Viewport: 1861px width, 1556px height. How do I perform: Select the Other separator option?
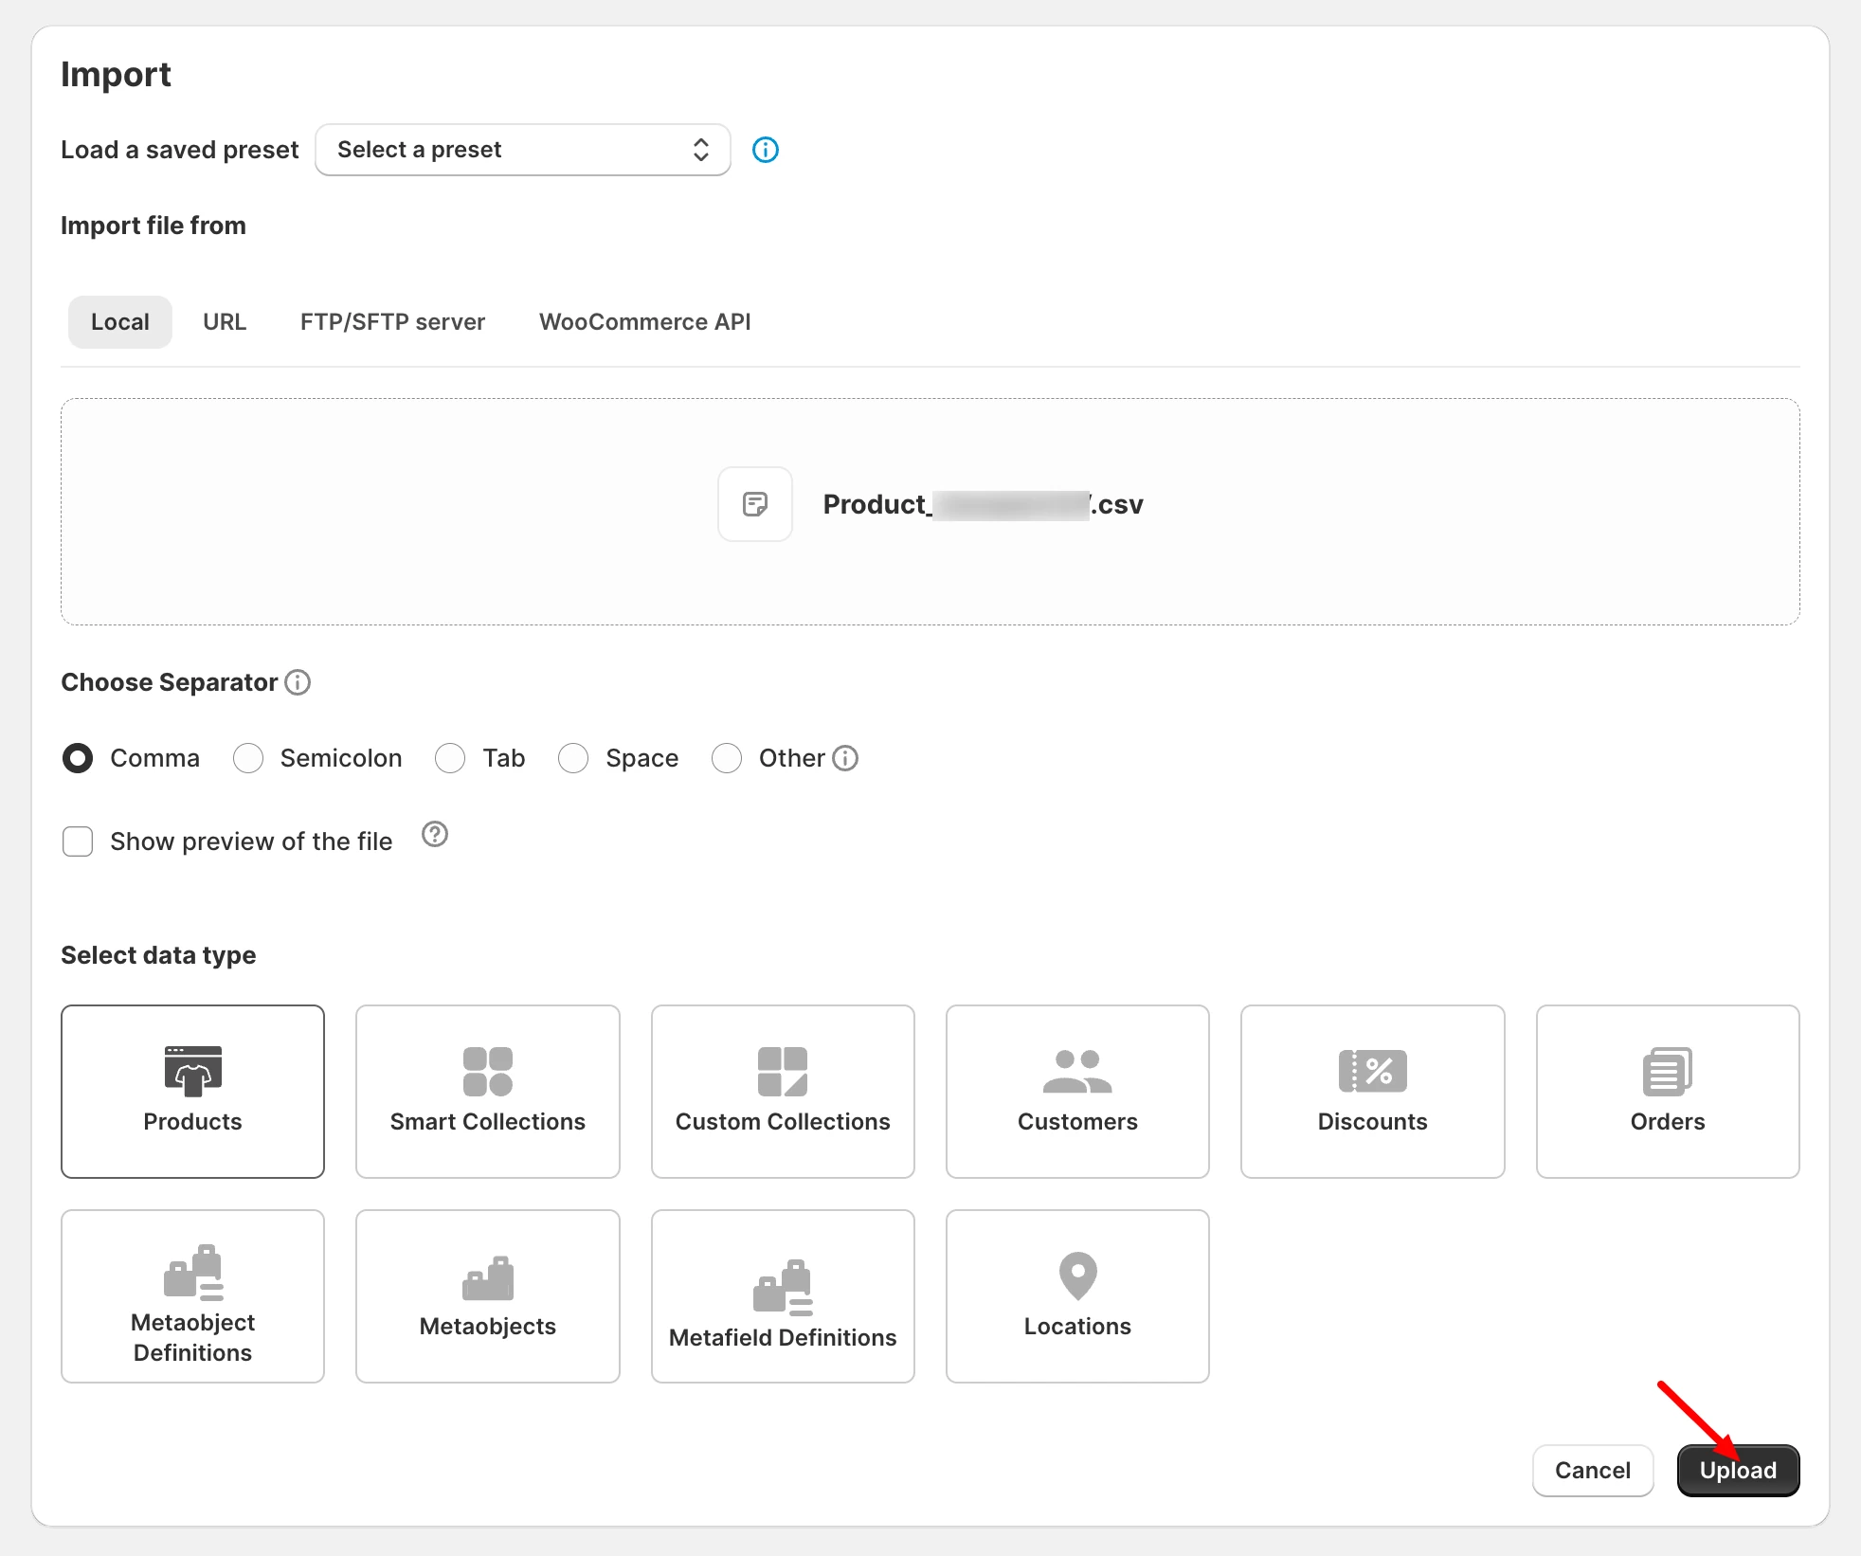[x=727, y=758]
